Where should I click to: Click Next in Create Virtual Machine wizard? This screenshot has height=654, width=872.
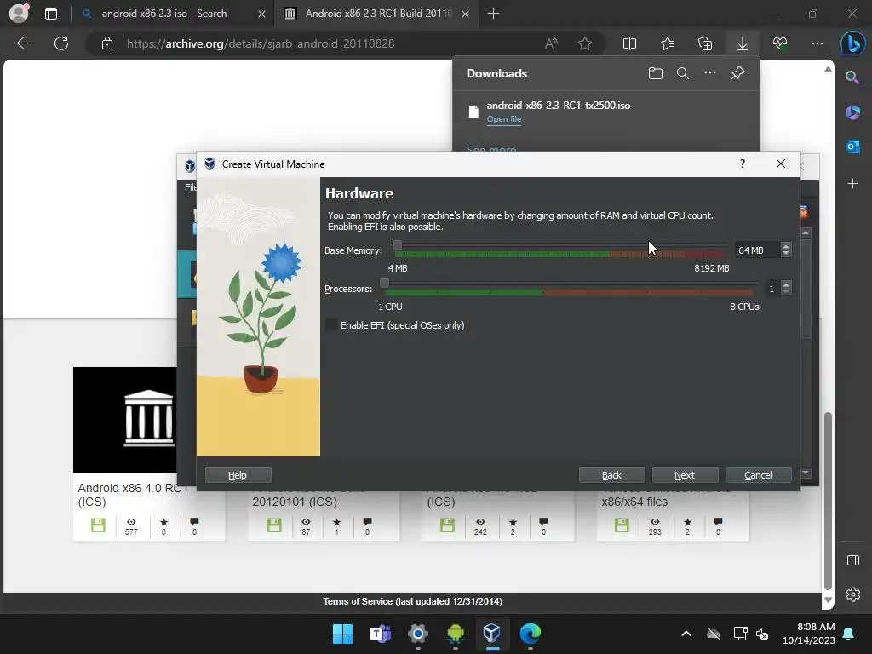click(685, 475)
